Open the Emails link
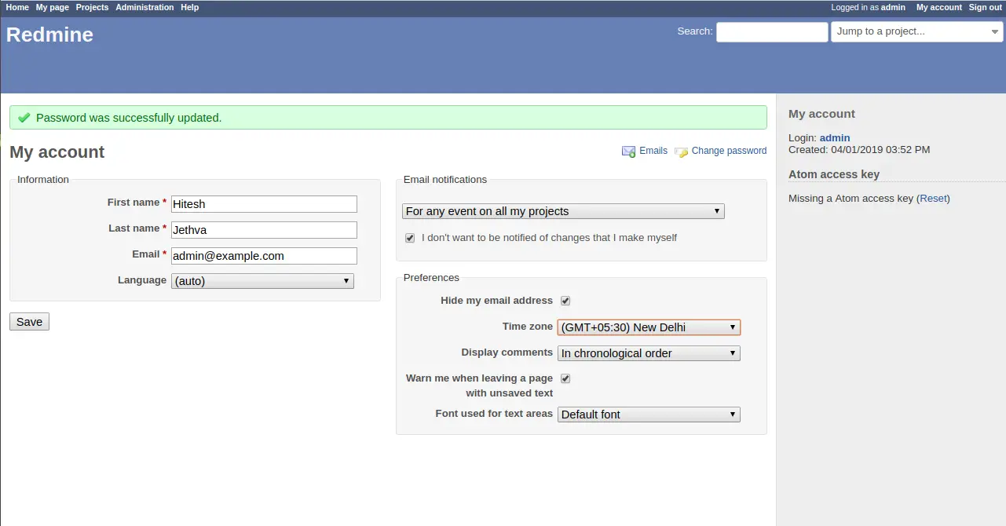This screenshot has height=526, width=1006. tap(653, 151)
